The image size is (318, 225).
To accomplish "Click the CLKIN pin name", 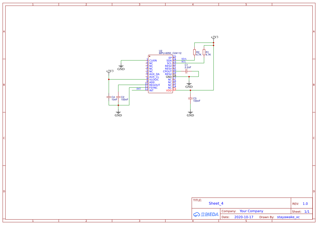I will click(153, 61).
